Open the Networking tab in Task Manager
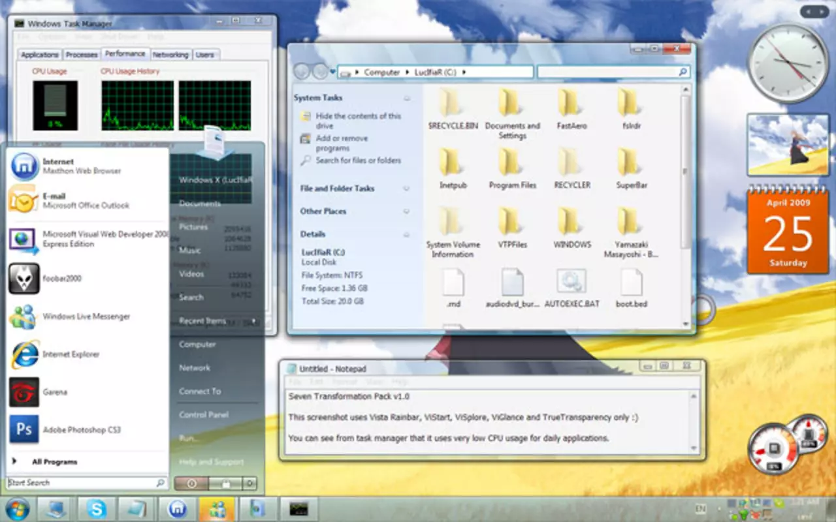This screenshot has height=522, width=836. 170,55
